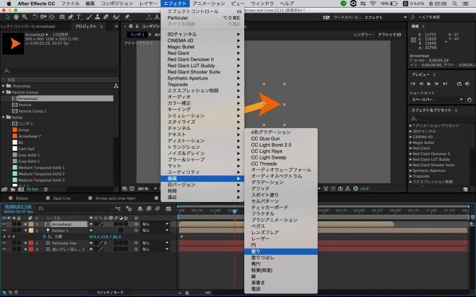Click the project search field
The height and width of the screenshot is (297, 476).
56,71
